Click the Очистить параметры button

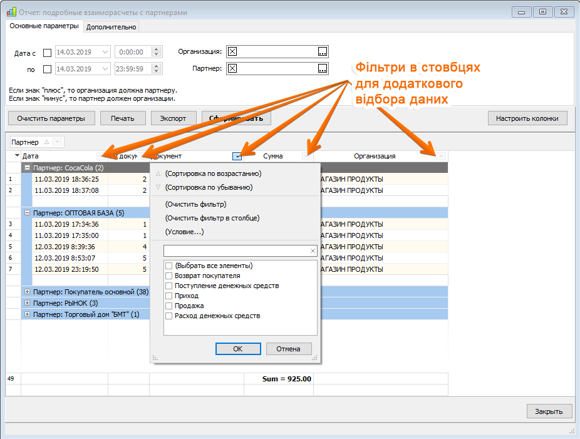[51, 118]
